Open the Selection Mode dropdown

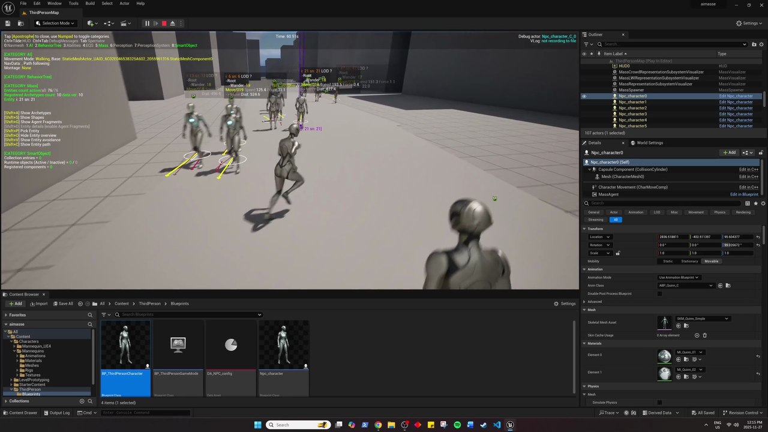[55, 23]
